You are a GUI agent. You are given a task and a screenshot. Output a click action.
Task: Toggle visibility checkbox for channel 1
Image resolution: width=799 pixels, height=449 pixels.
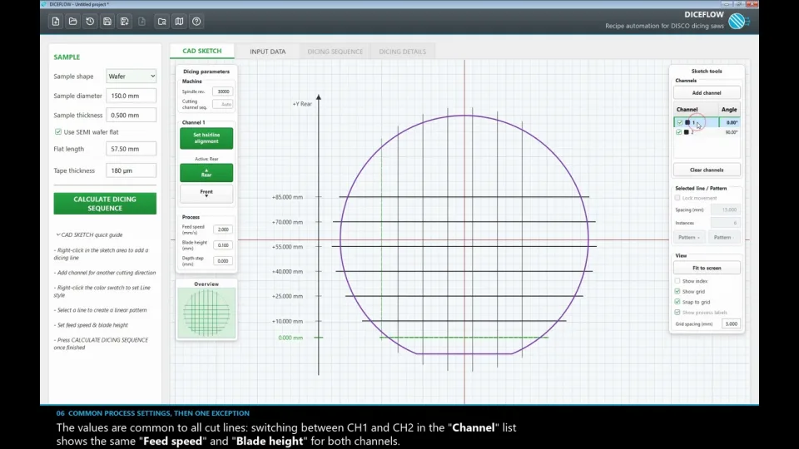coord(679,123)
